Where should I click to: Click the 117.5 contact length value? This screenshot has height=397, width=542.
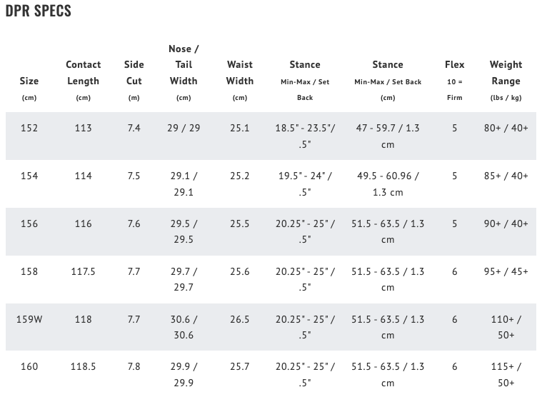[83, 272]
